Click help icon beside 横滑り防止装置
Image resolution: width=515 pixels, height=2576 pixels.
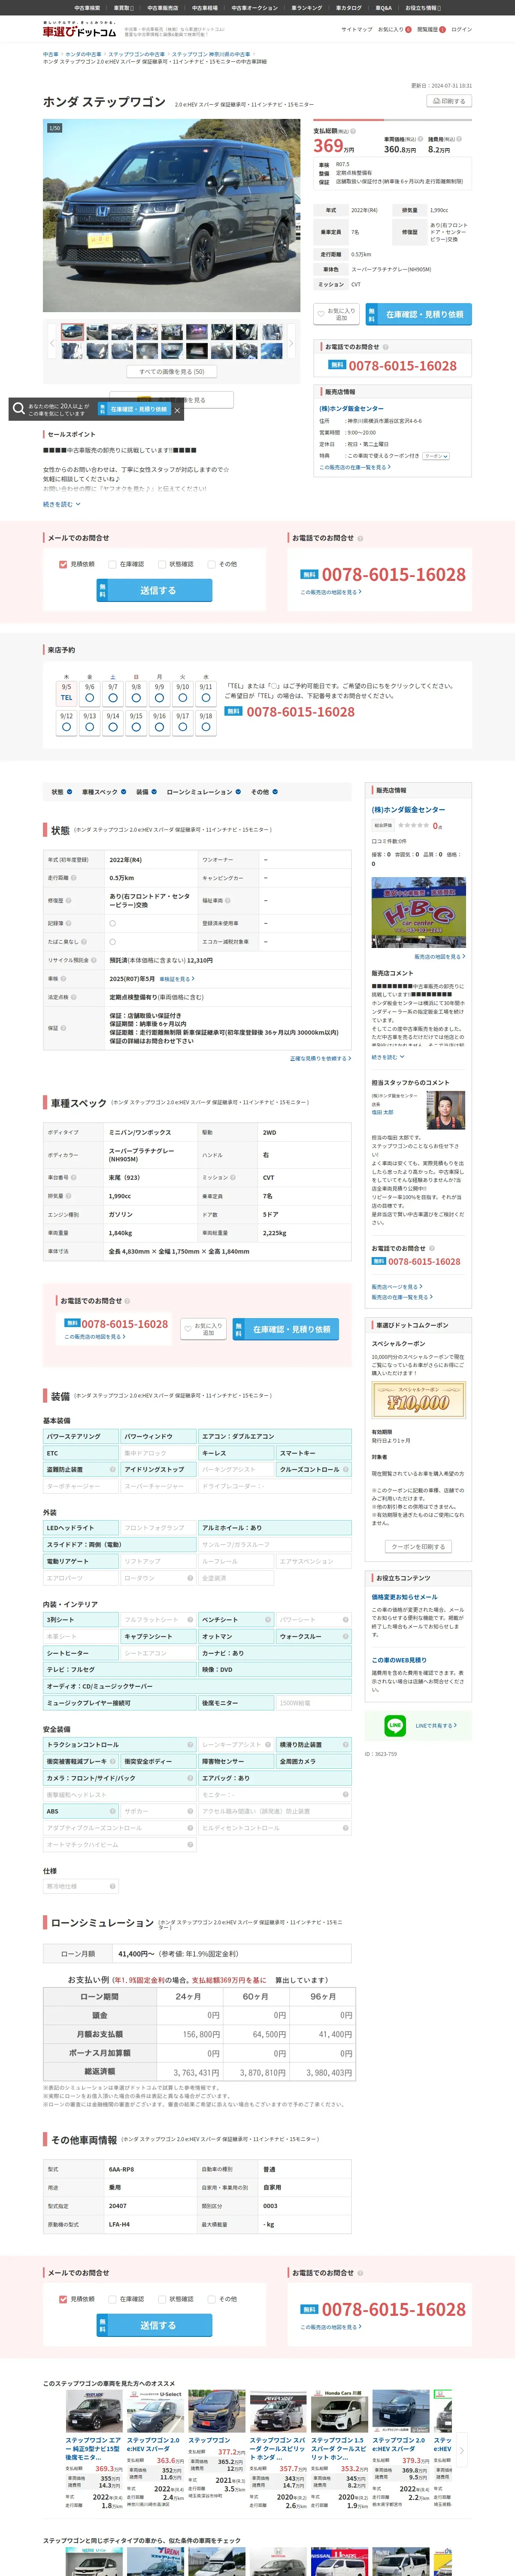point(346,1745)
